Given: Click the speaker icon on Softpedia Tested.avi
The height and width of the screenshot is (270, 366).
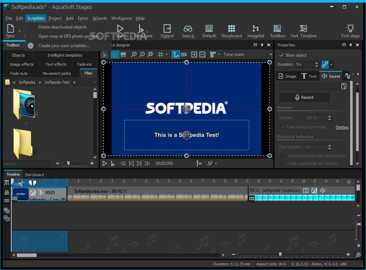Looking at the screenshot, I should pos(323,191).
